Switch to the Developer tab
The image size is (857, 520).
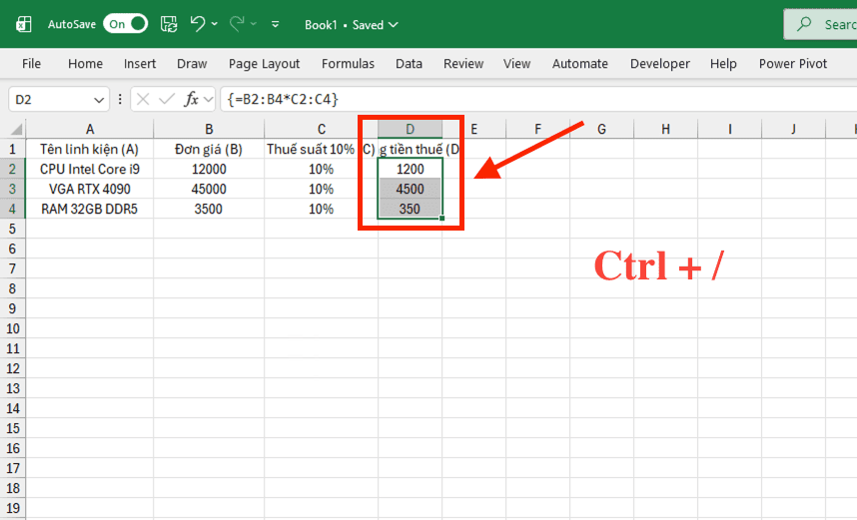(x=659, y=63)
